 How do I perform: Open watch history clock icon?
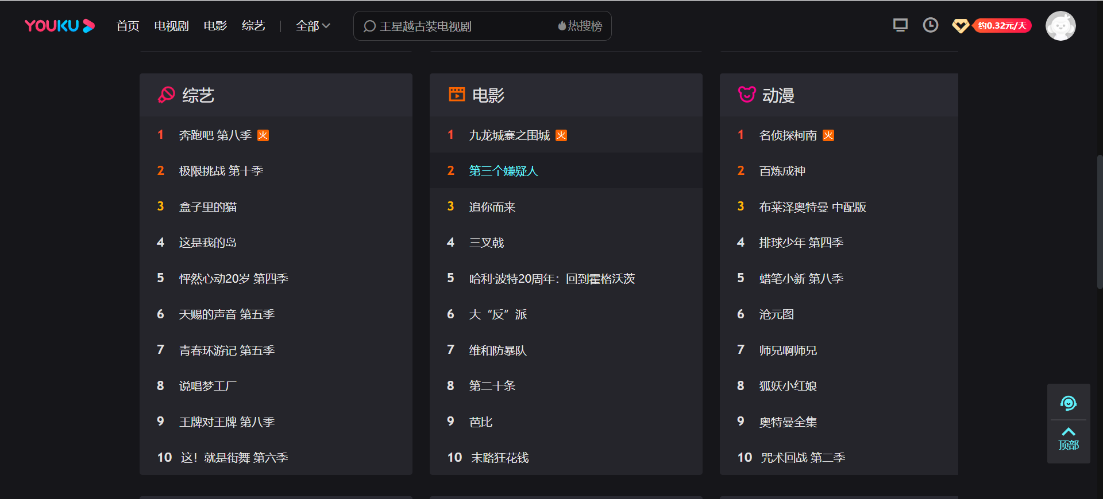(930, 25)
